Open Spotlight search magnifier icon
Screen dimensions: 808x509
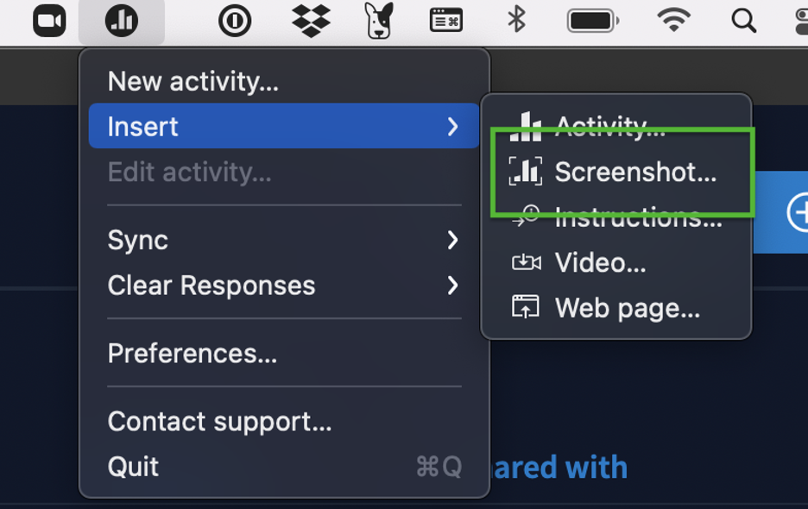(x=743, y=21)
